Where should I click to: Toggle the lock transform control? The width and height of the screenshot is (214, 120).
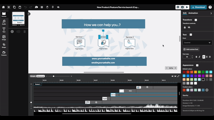(x=185, y=27)
